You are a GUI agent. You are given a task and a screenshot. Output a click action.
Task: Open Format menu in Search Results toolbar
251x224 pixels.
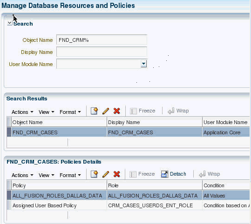tap(70, 112)
